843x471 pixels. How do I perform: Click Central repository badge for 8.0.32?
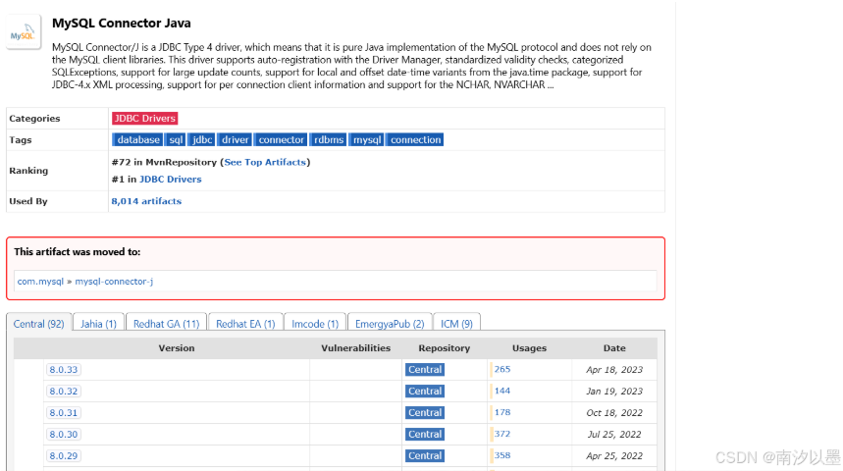425,392
